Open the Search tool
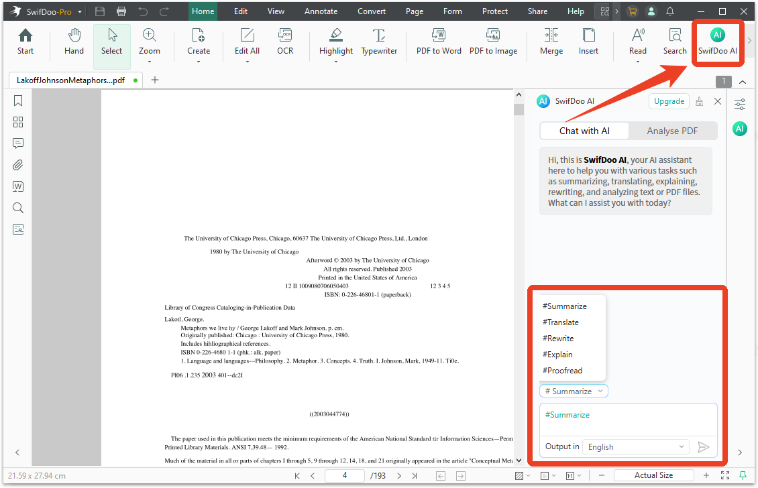 [x=675, y=42]
